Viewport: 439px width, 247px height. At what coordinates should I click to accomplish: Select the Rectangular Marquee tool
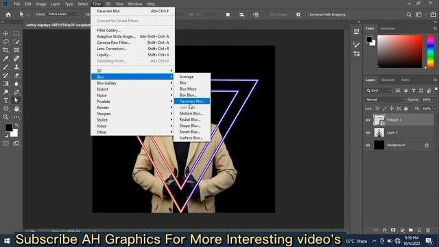tap(16, 34)
